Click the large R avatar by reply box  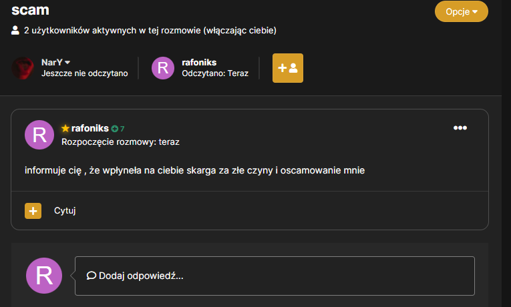pos(44,276)
